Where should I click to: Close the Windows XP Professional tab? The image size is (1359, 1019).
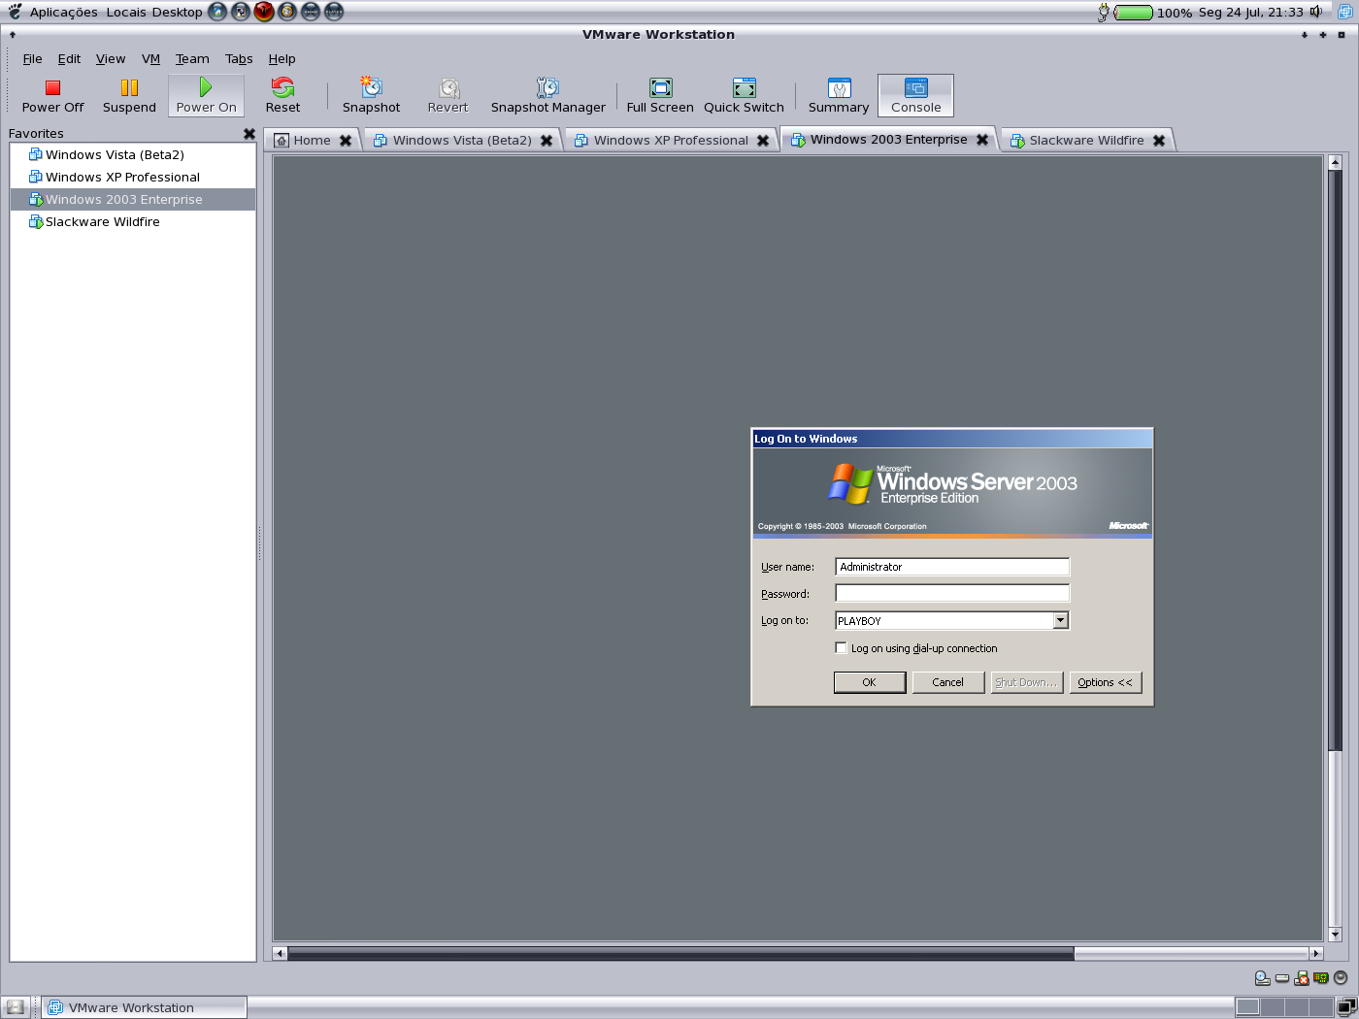[x=763, y=141]
